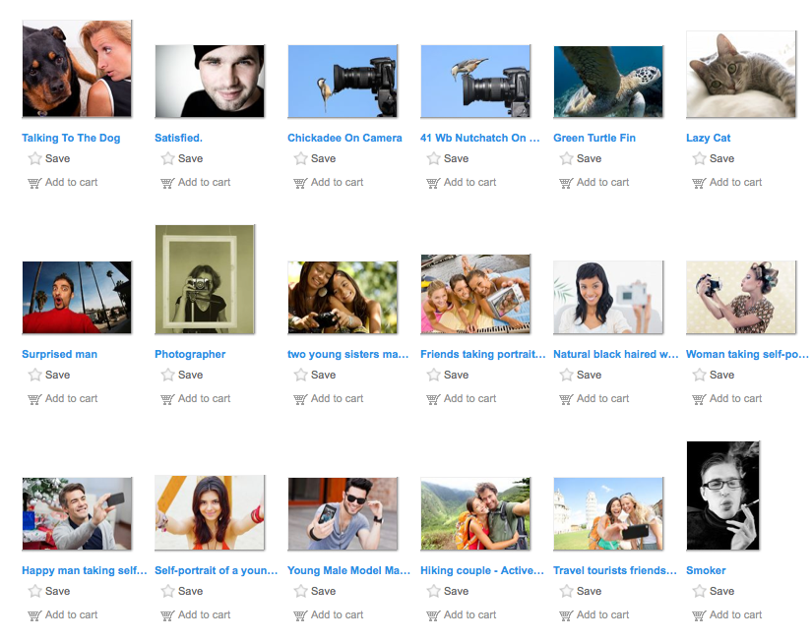The height and width of the screenshot is (641, 812).
Task: Open the Young Male Model Ma title link
Action: point(349,570)
